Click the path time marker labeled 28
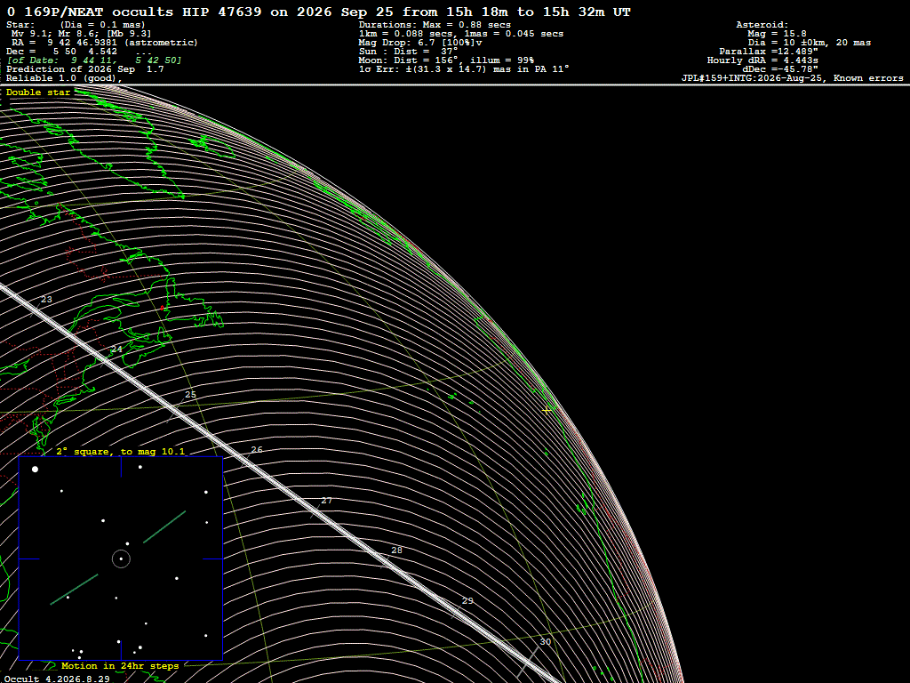 396,550
